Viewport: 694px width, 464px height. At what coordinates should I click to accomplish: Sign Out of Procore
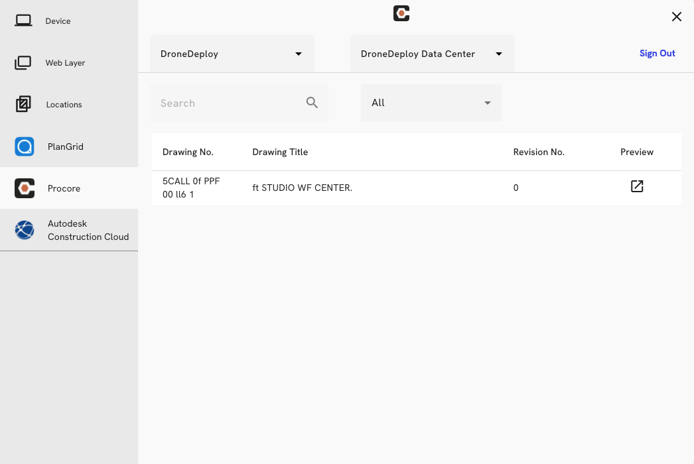coord(658,54)
